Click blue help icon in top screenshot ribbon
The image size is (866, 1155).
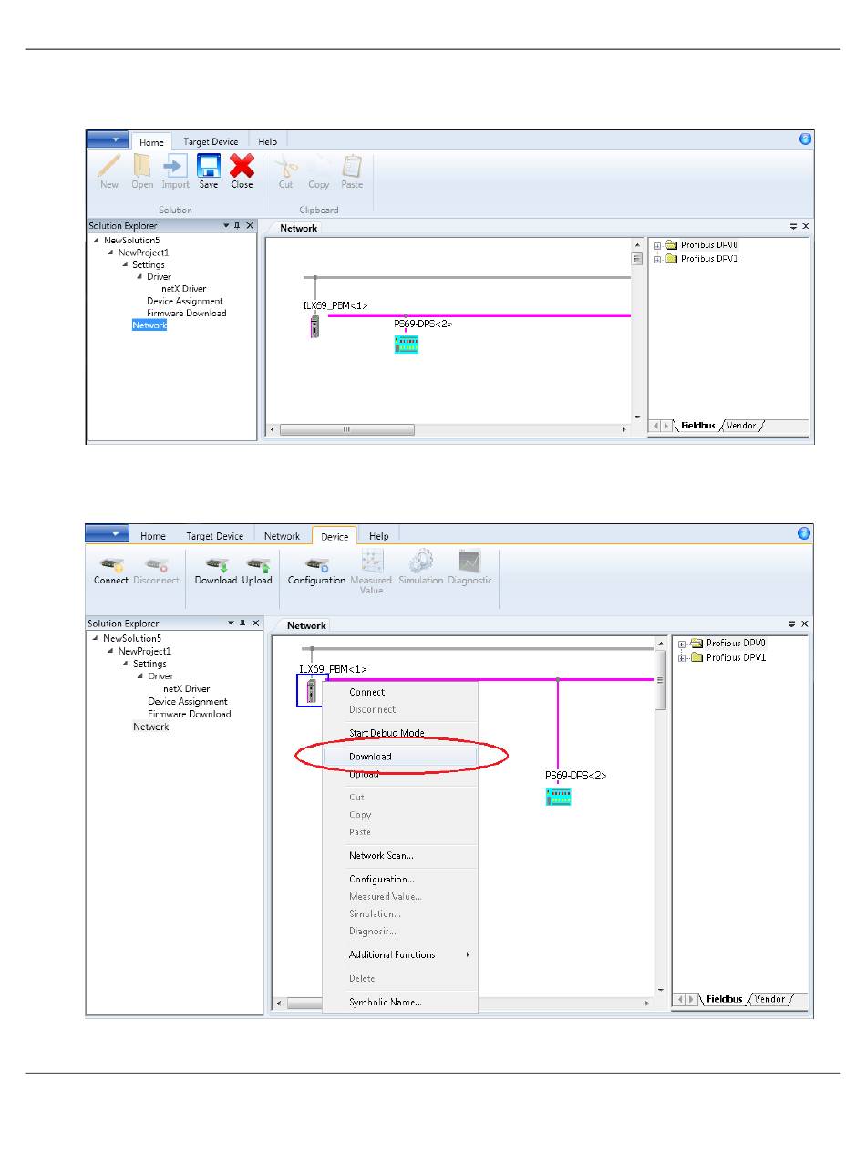coord(805,139)
